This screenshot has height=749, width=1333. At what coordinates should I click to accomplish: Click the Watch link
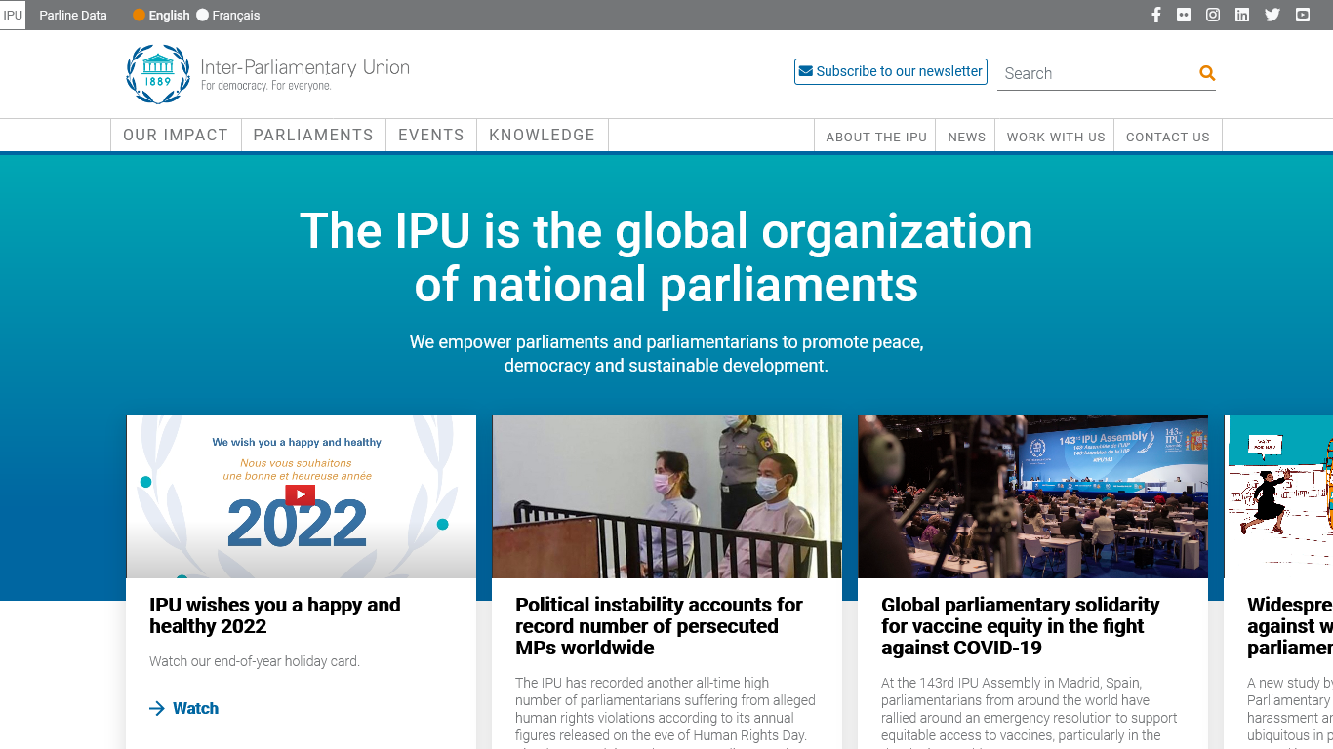coord(195,709)
